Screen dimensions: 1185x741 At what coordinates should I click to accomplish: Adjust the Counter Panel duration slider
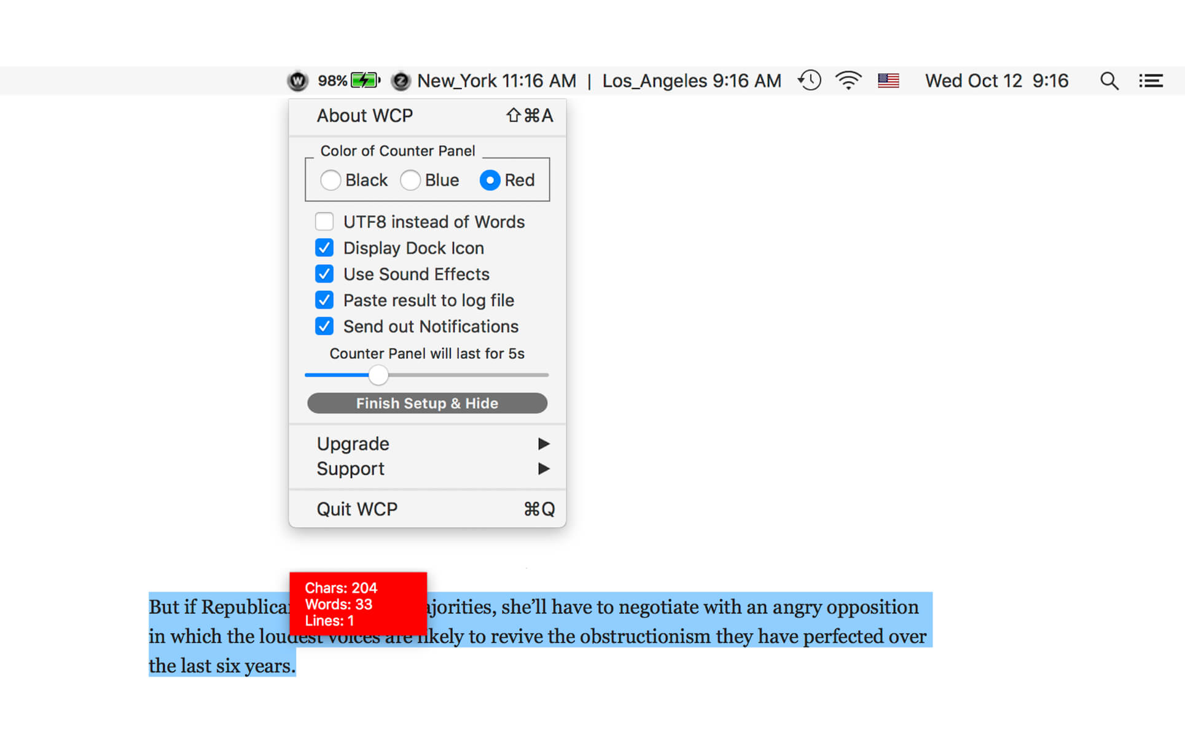379,374
